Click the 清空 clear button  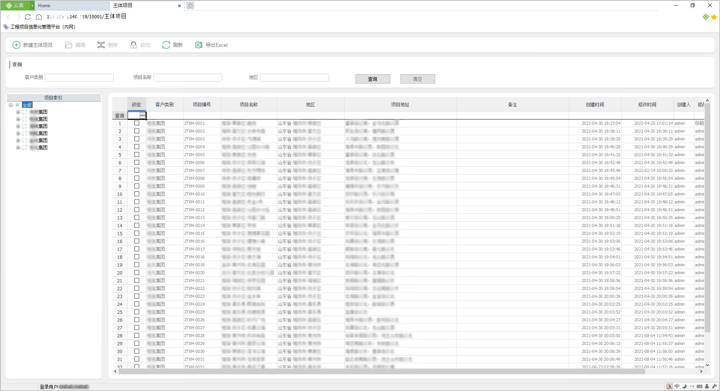tap(418, 79)
